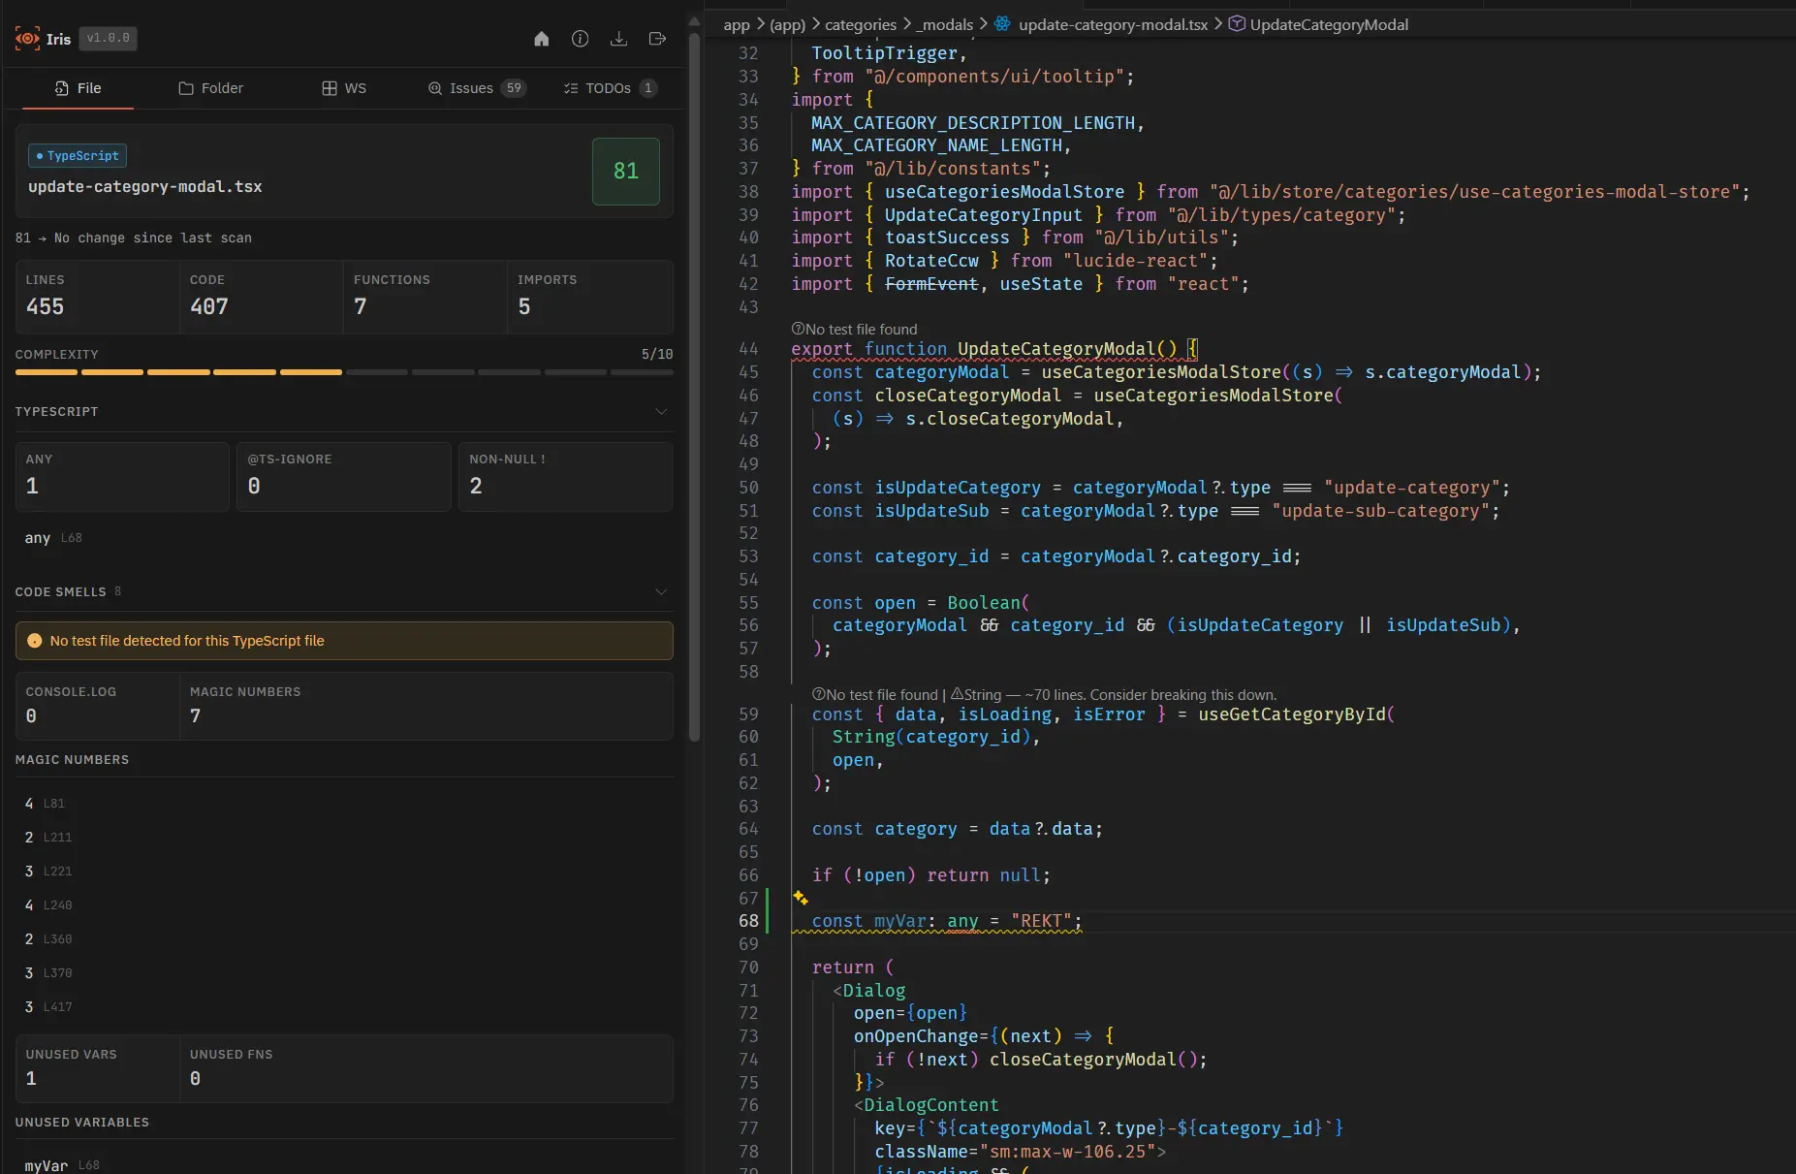Screen dimensions: 1796x1174
Task: Click the TODOs count badge 1
Action: click(x=648, y=88)
